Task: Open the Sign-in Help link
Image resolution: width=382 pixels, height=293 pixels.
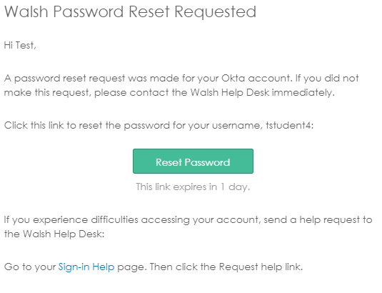Action: 86,267
